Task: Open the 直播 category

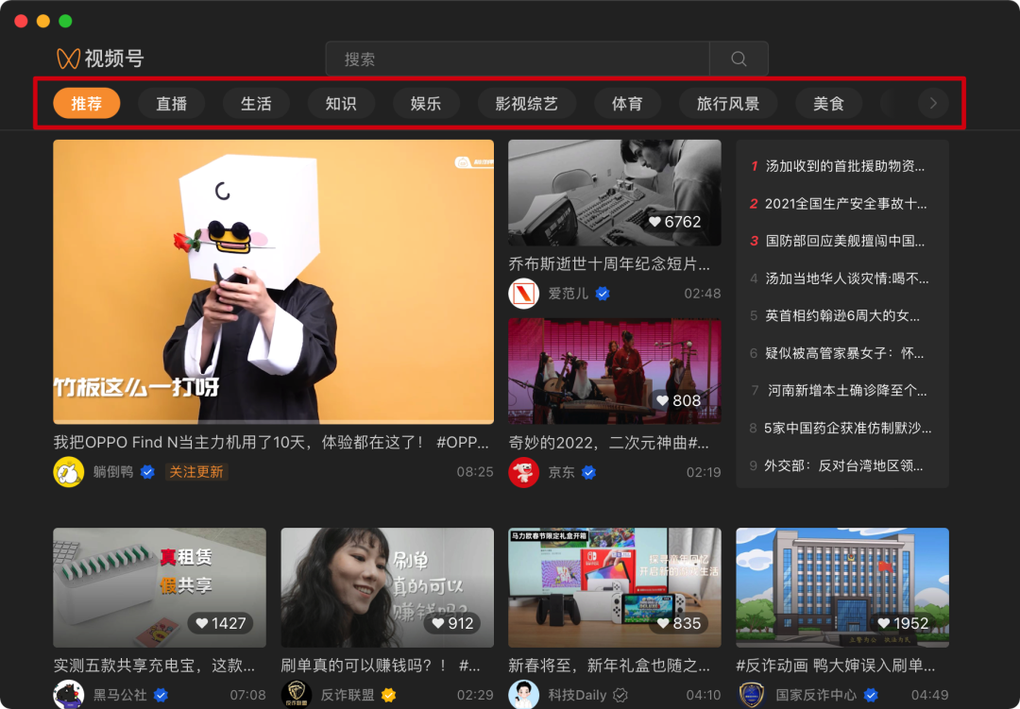Action: [x=171, y=103]
